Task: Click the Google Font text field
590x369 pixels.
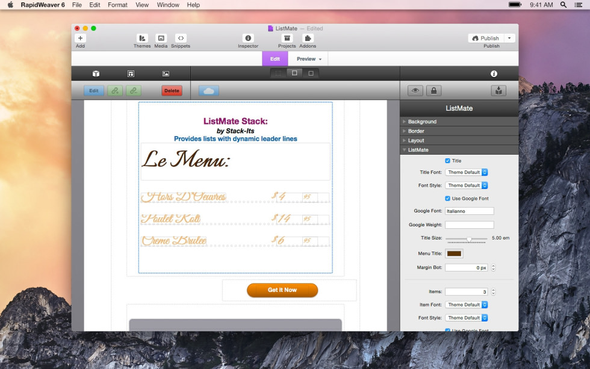Action: pos(469,211)
